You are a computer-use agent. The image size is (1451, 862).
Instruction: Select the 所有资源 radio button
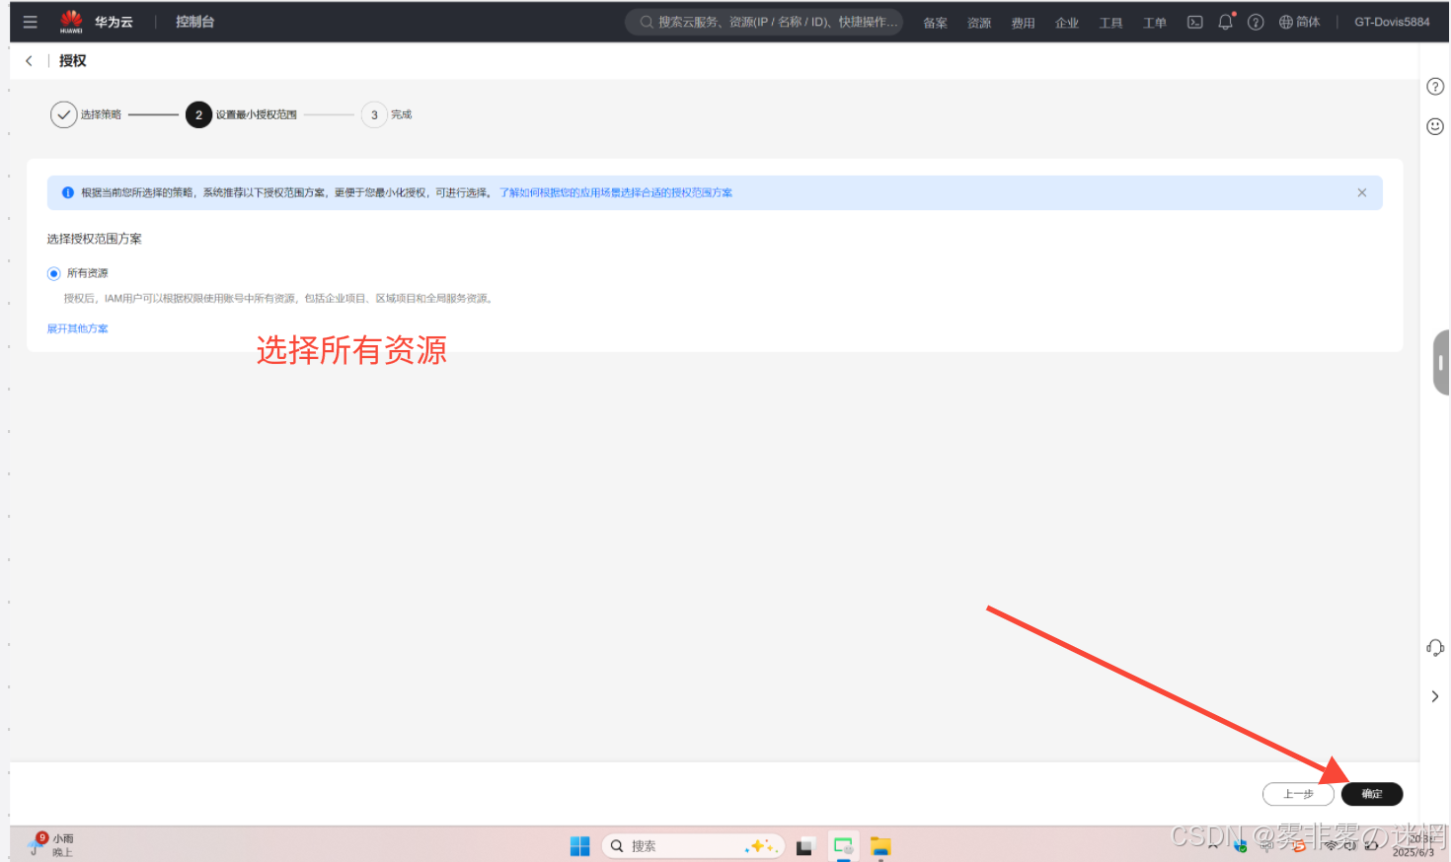tap(54, 273)
